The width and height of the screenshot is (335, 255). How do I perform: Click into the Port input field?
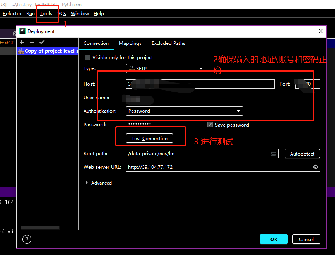tap(307, 84)
